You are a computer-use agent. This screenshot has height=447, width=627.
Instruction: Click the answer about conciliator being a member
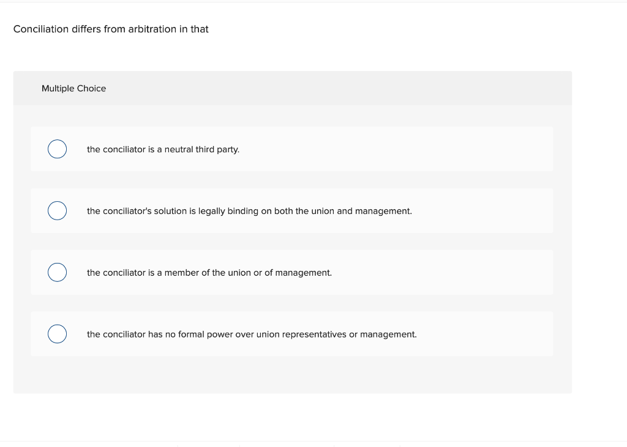209,273
